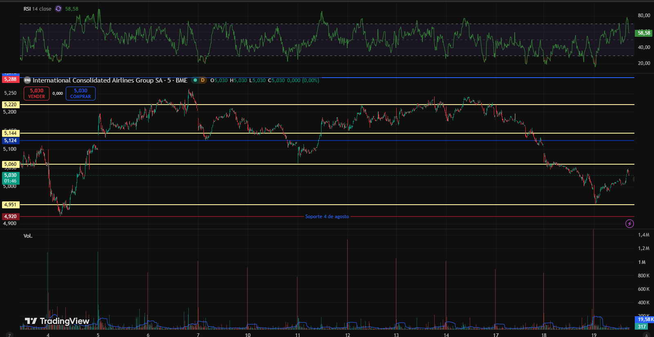Select the yellow 5,060 price label
654x337 pixels.
point(10,164)
